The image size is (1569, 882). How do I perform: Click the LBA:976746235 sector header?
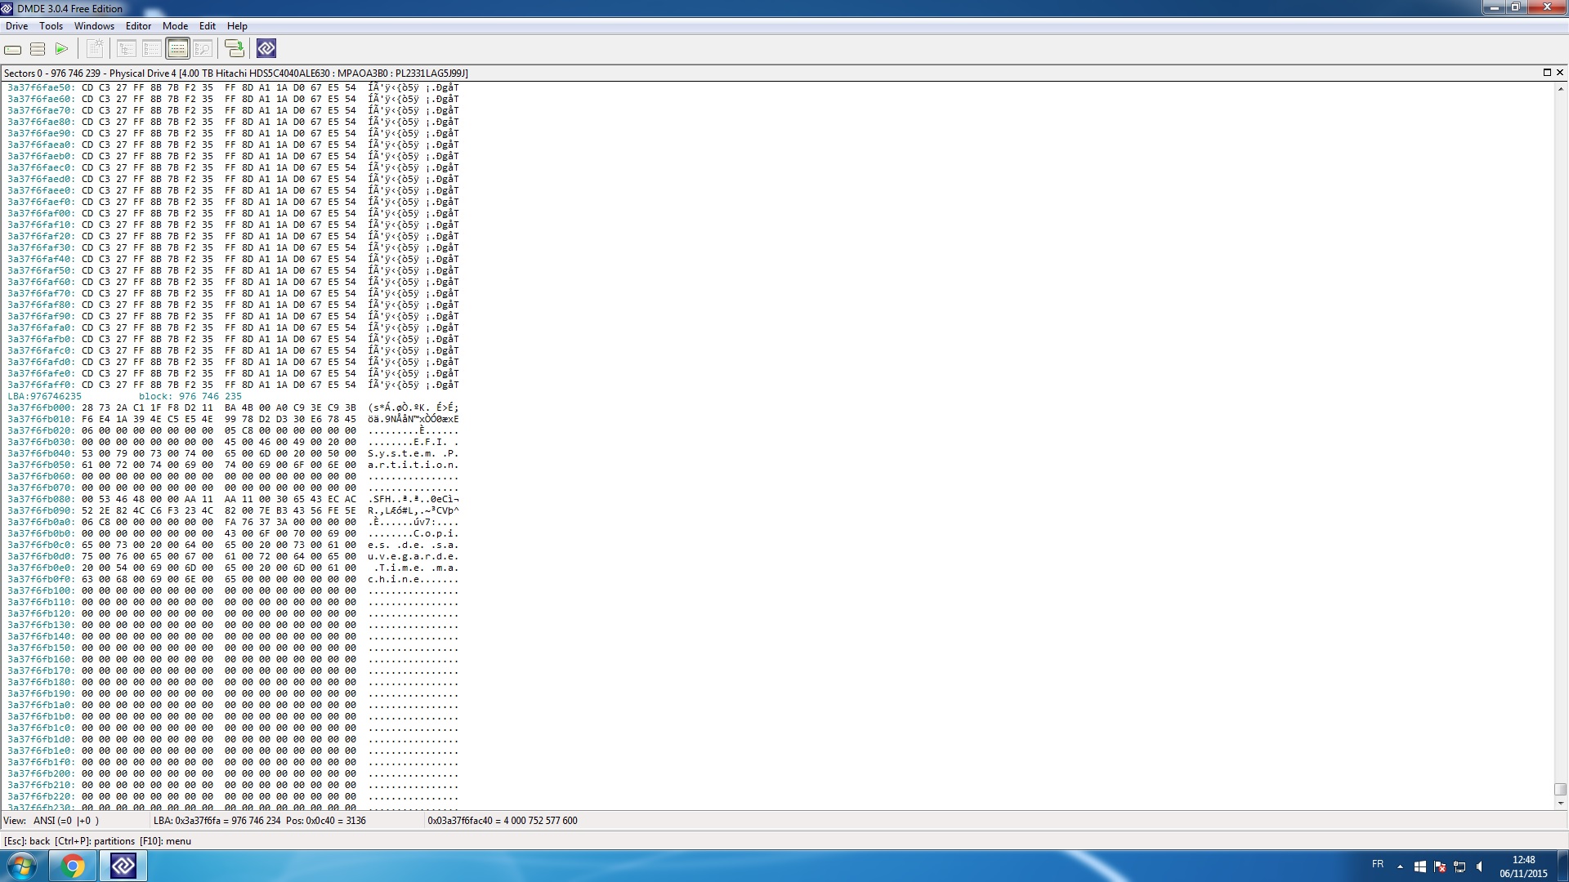click(x=45, y=396)
